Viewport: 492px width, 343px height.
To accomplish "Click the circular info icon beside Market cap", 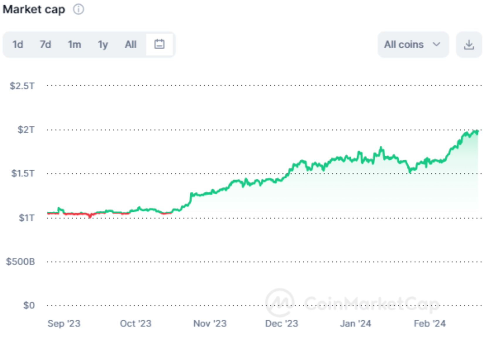I will (x=78, y=9).
